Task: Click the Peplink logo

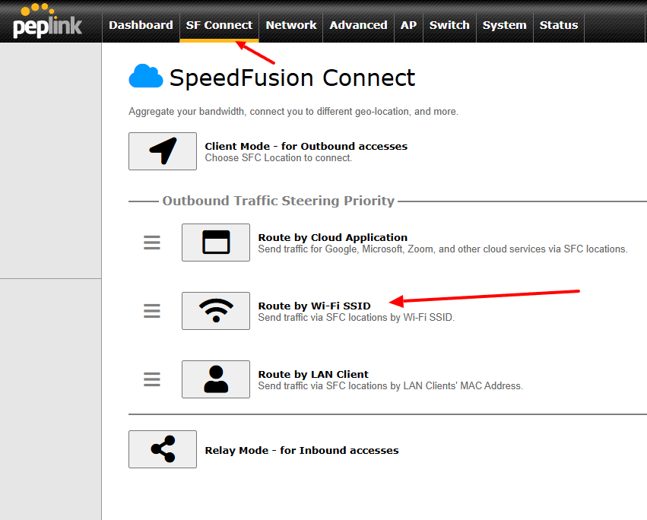Action: click(x=47, y=21)
